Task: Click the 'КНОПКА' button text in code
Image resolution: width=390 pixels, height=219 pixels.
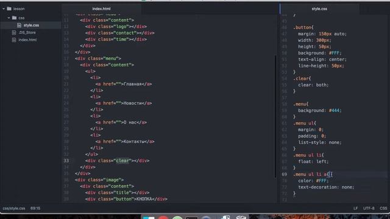Action: [144, 199]
